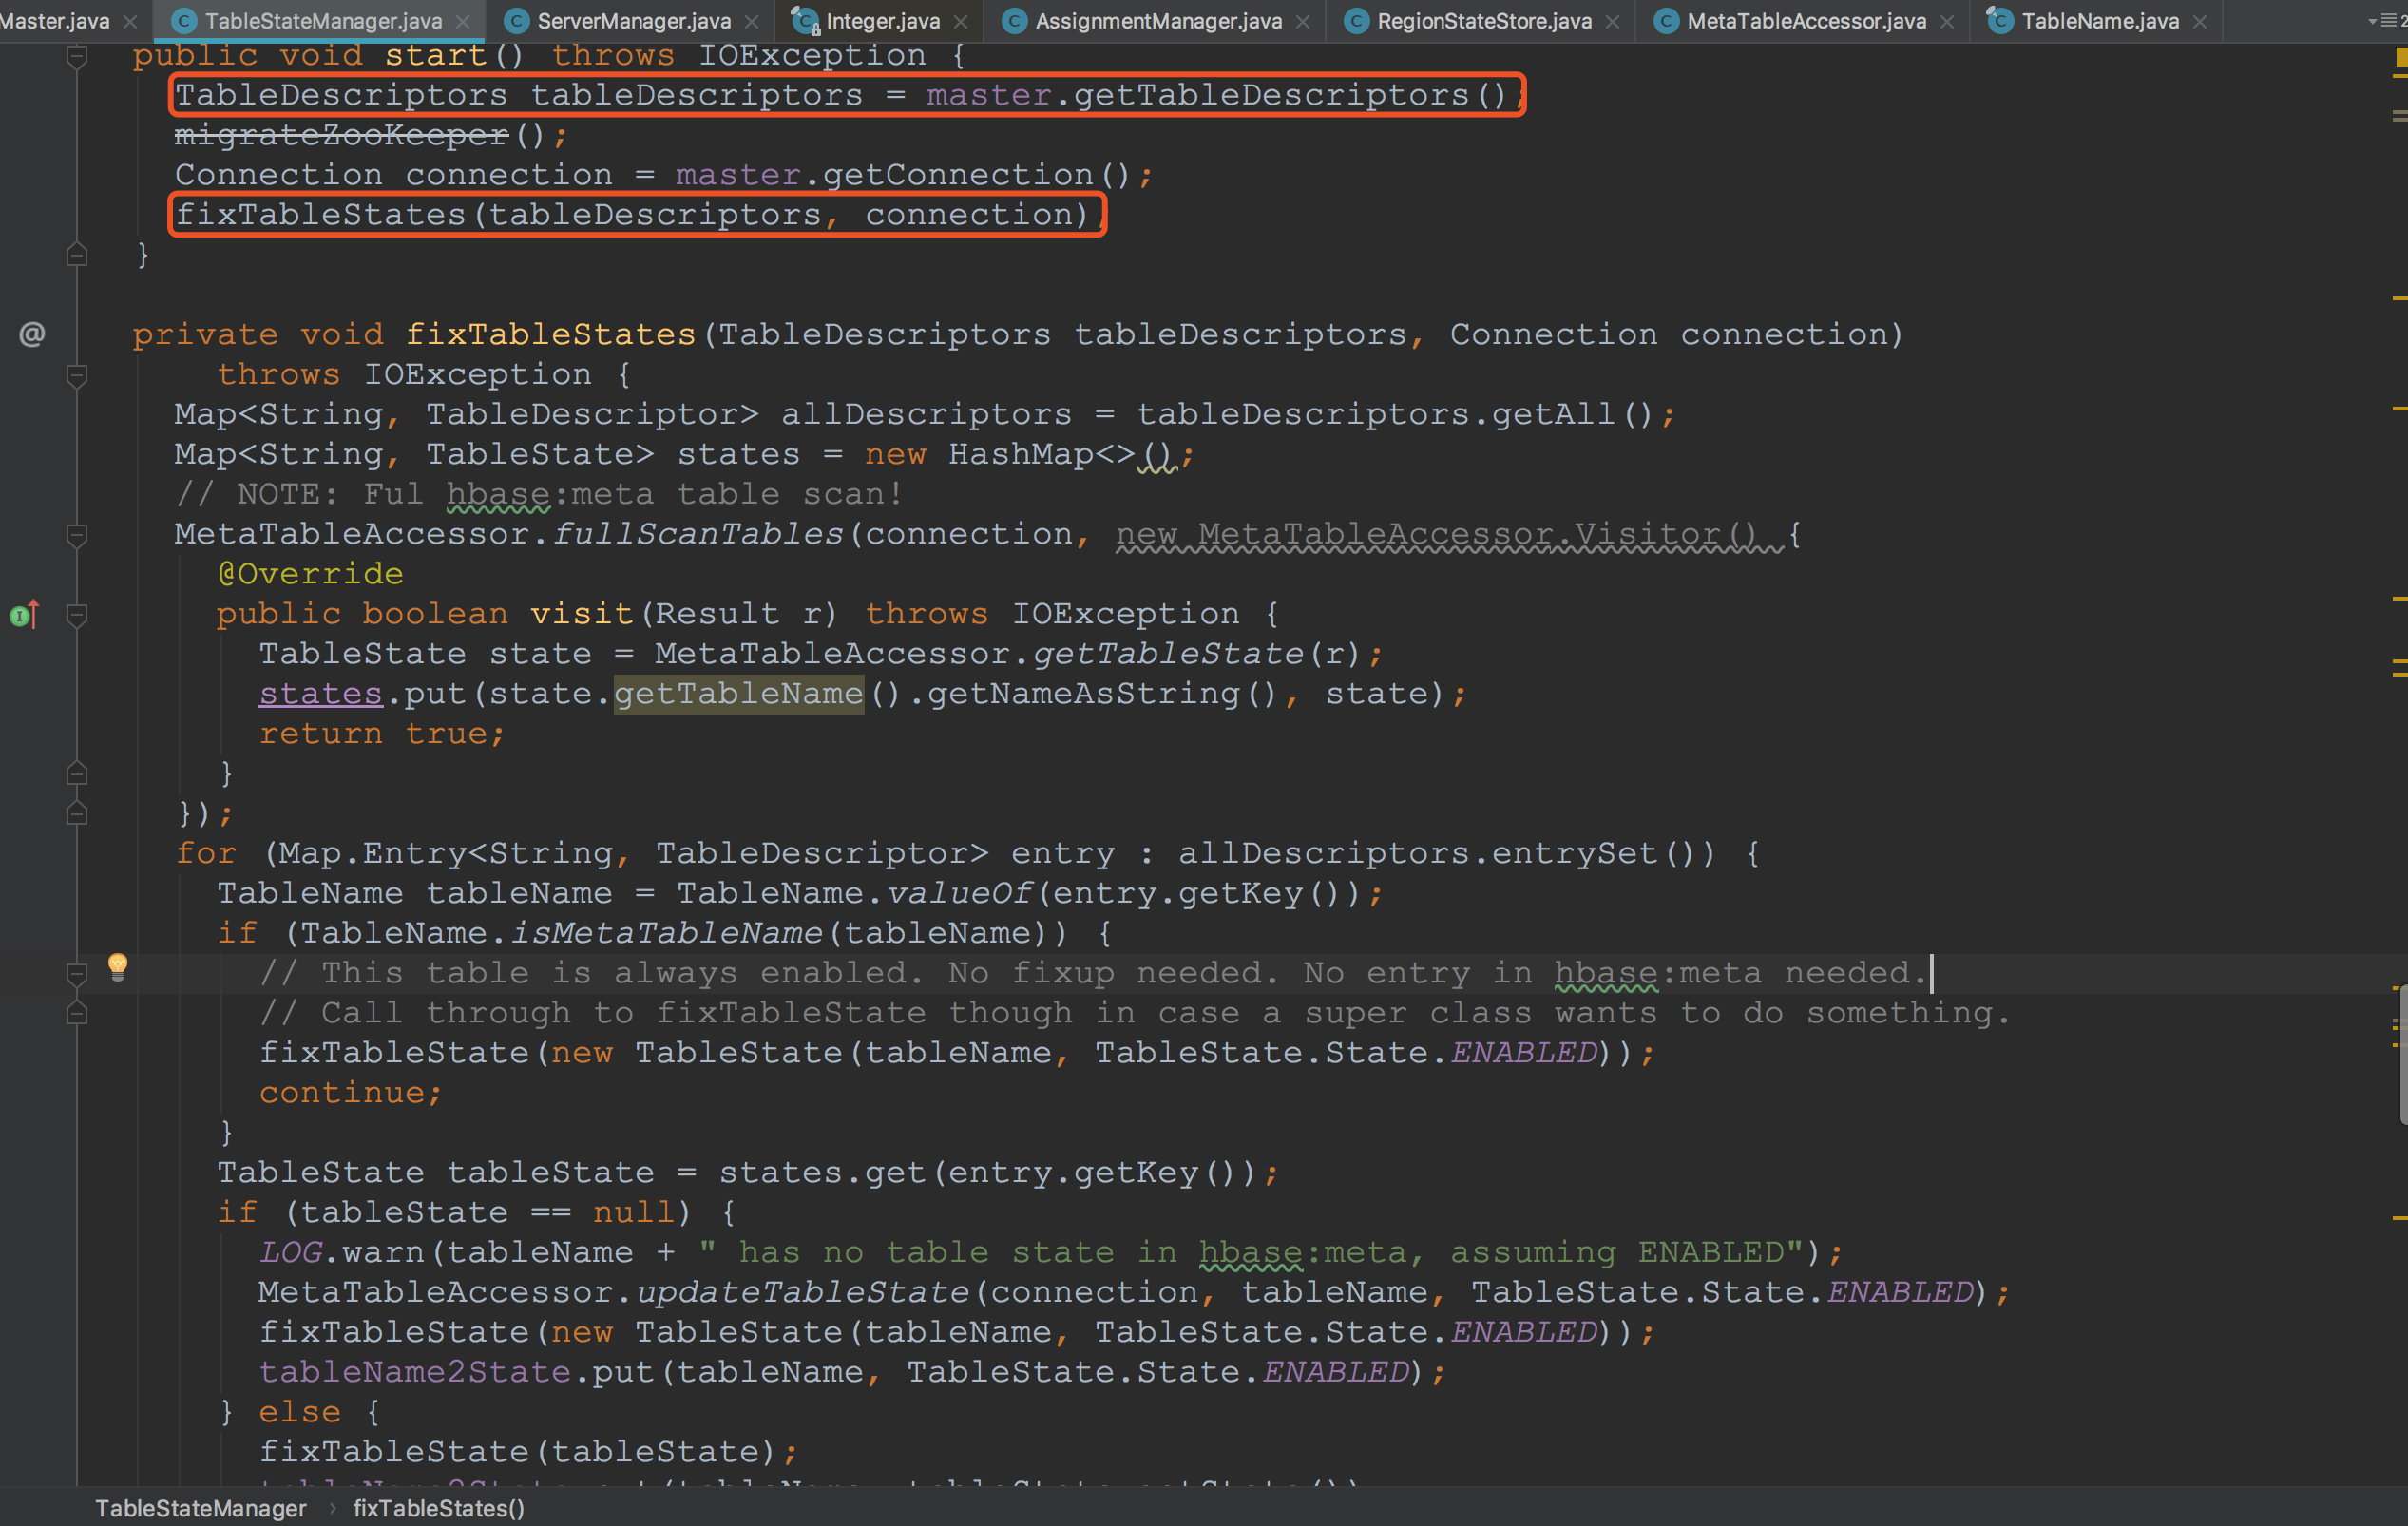This screenshot has height=1526, width=2408.
Task: Close the TableName.java tab
Action: [2199, 22]
